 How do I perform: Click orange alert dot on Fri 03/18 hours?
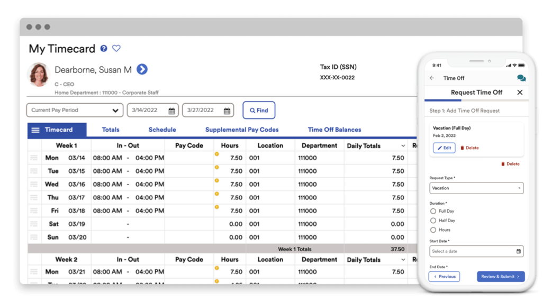(216, 207)
